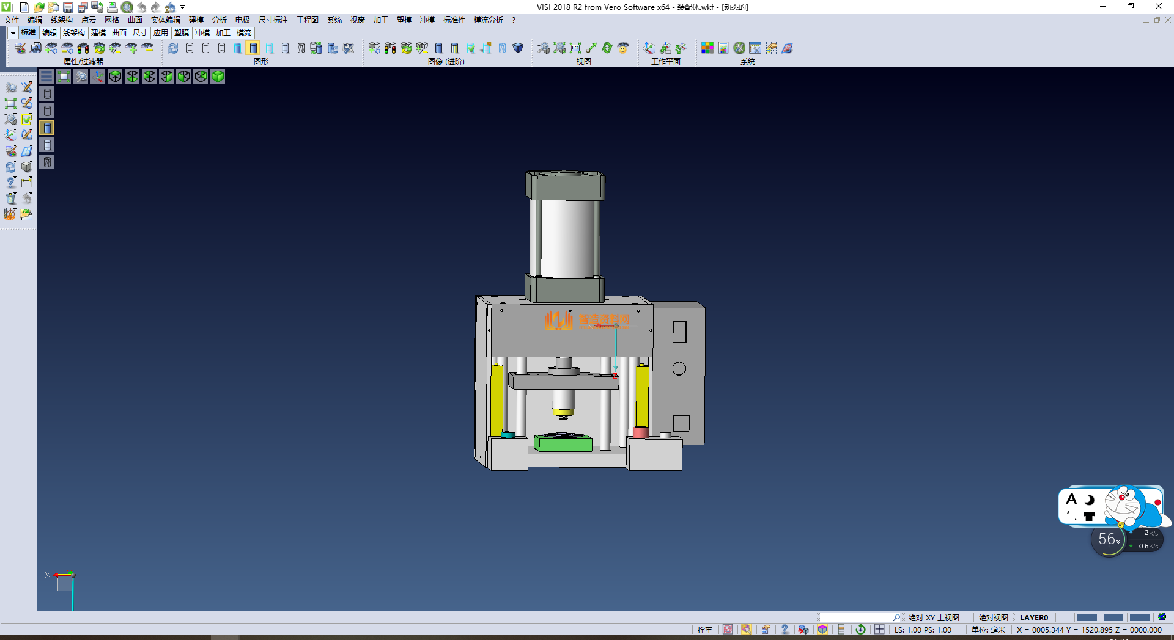Click the green refresh view icon
Image resolution: width=1174 pixels, height=640 pixels.
point(607,48)
